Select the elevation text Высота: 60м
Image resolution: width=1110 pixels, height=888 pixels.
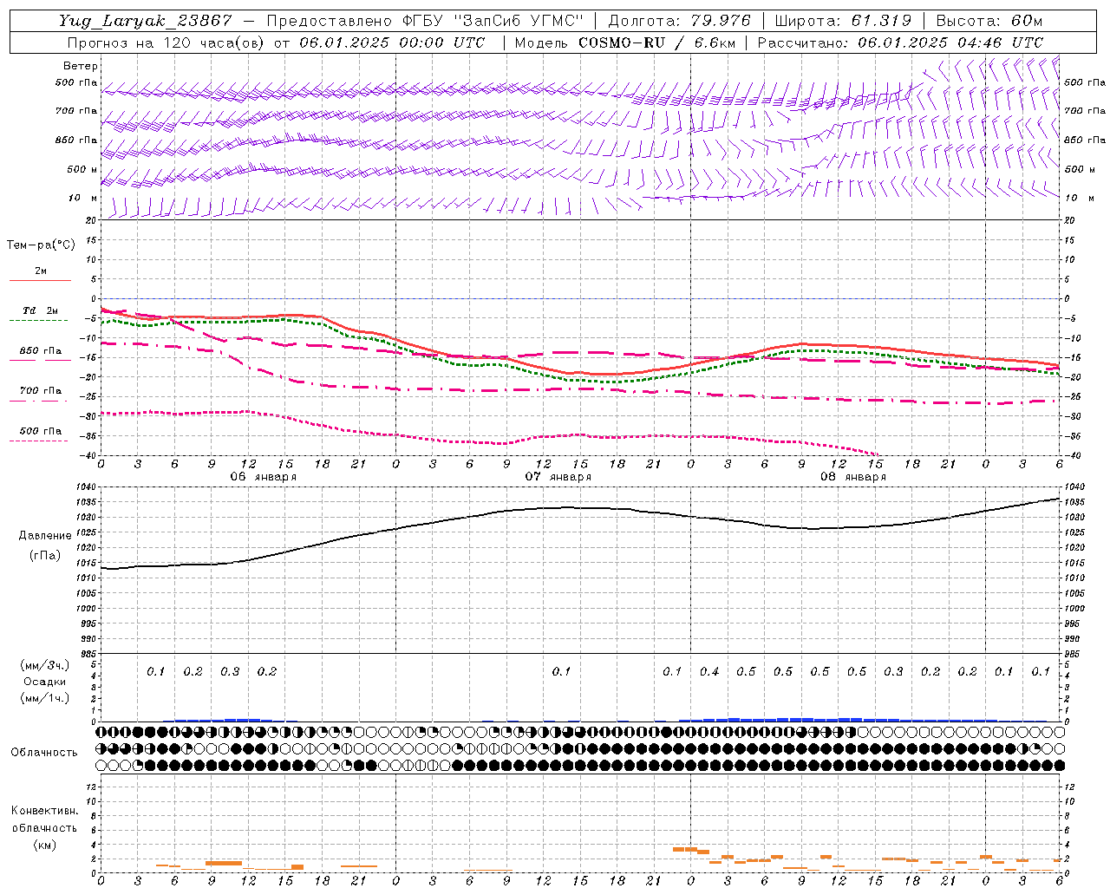(989, 21)
